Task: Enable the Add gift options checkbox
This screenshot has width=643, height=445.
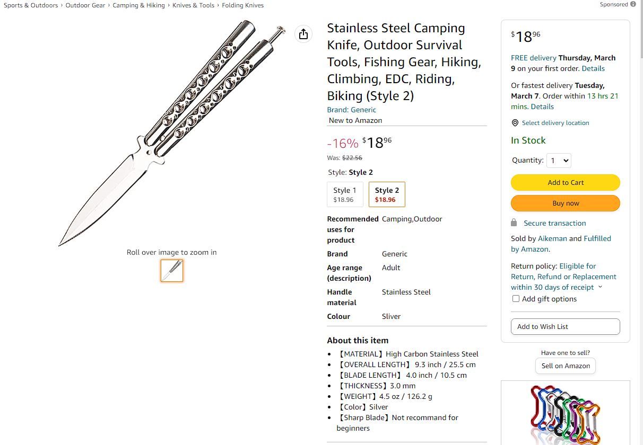Action: (x=516, y=298)
